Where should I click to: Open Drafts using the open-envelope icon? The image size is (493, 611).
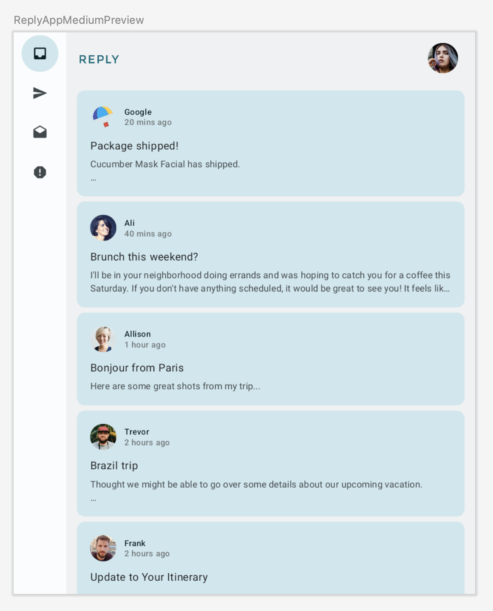[x=40, y=132]
